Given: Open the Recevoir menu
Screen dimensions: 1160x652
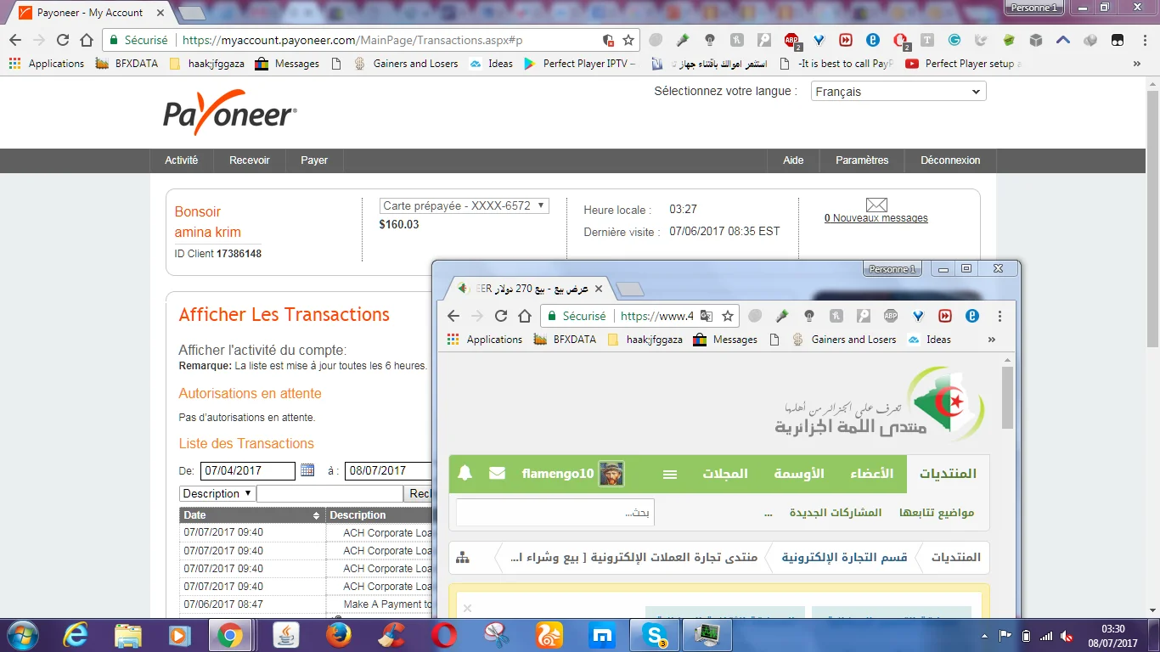Looking at the screenshot, I should (250, 160).
